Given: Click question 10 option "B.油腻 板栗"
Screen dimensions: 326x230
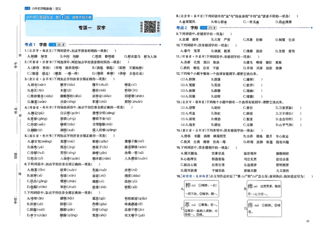Looking at the screenshot, I should click(220, 51).
